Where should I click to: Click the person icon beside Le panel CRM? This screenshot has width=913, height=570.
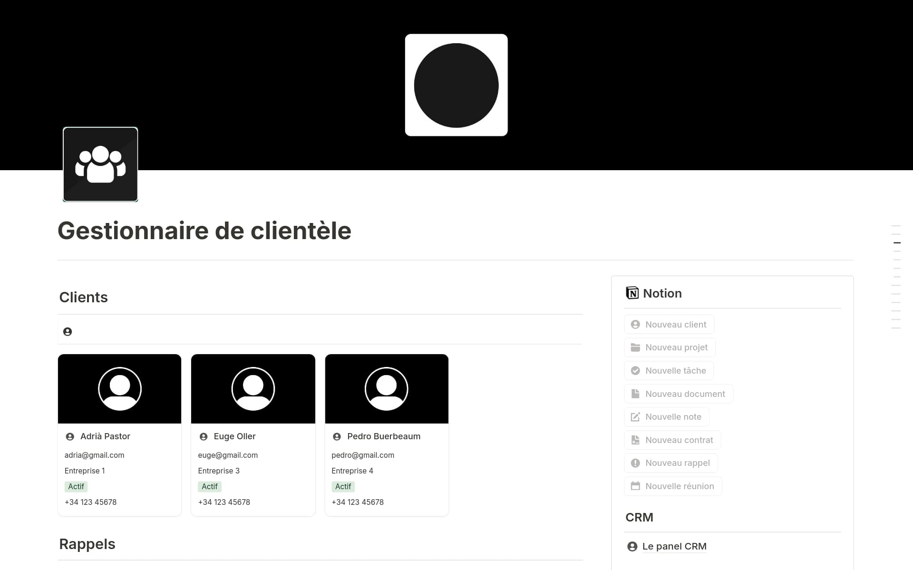click(632, 546)
